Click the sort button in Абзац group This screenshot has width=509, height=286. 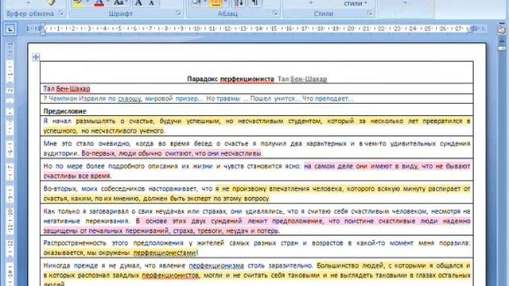click(x=239, y=3)
